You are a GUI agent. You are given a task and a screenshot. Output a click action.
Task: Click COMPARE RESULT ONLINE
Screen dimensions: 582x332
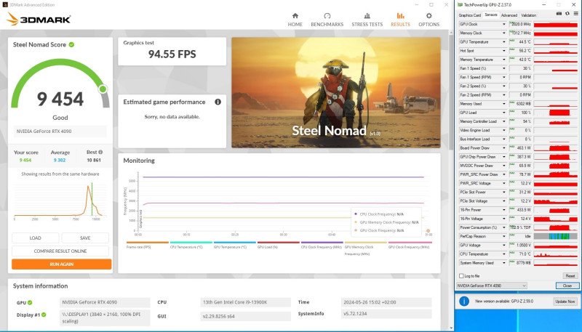click(60, 251)
